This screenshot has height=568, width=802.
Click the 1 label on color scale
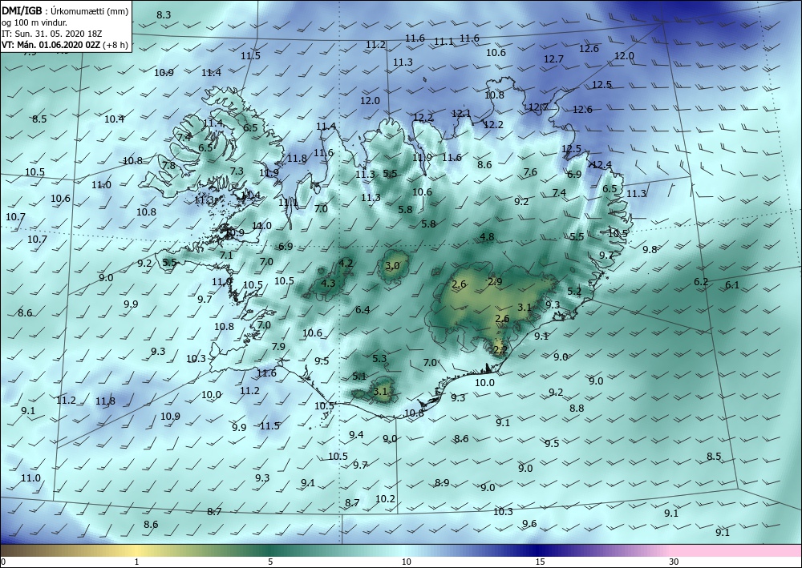[x=136, y=562]
